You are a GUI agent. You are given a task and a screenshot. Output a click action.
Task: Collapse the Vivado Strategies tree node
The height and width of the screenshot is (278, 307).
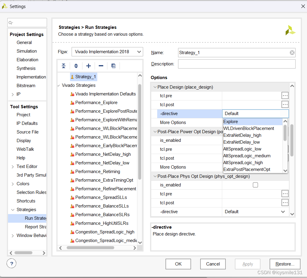pyautogui.click(x=59, y=86)
